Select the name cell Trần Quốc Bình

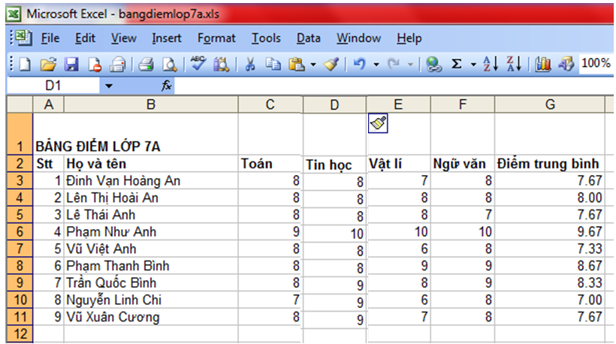click(151, 282)
